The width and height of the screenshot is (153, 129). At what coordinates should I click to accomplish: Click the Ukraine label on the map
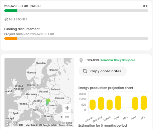[59, 98]
